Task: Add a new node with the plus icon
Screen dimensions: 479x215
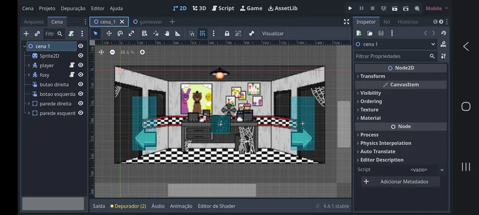Action: pyautogui.click(x=26, y=34)
